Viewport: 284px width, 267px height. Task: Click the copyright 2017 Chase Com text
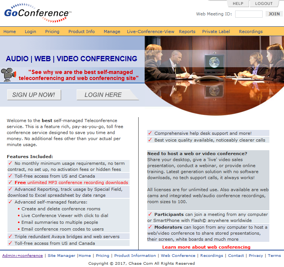(142, 263)
